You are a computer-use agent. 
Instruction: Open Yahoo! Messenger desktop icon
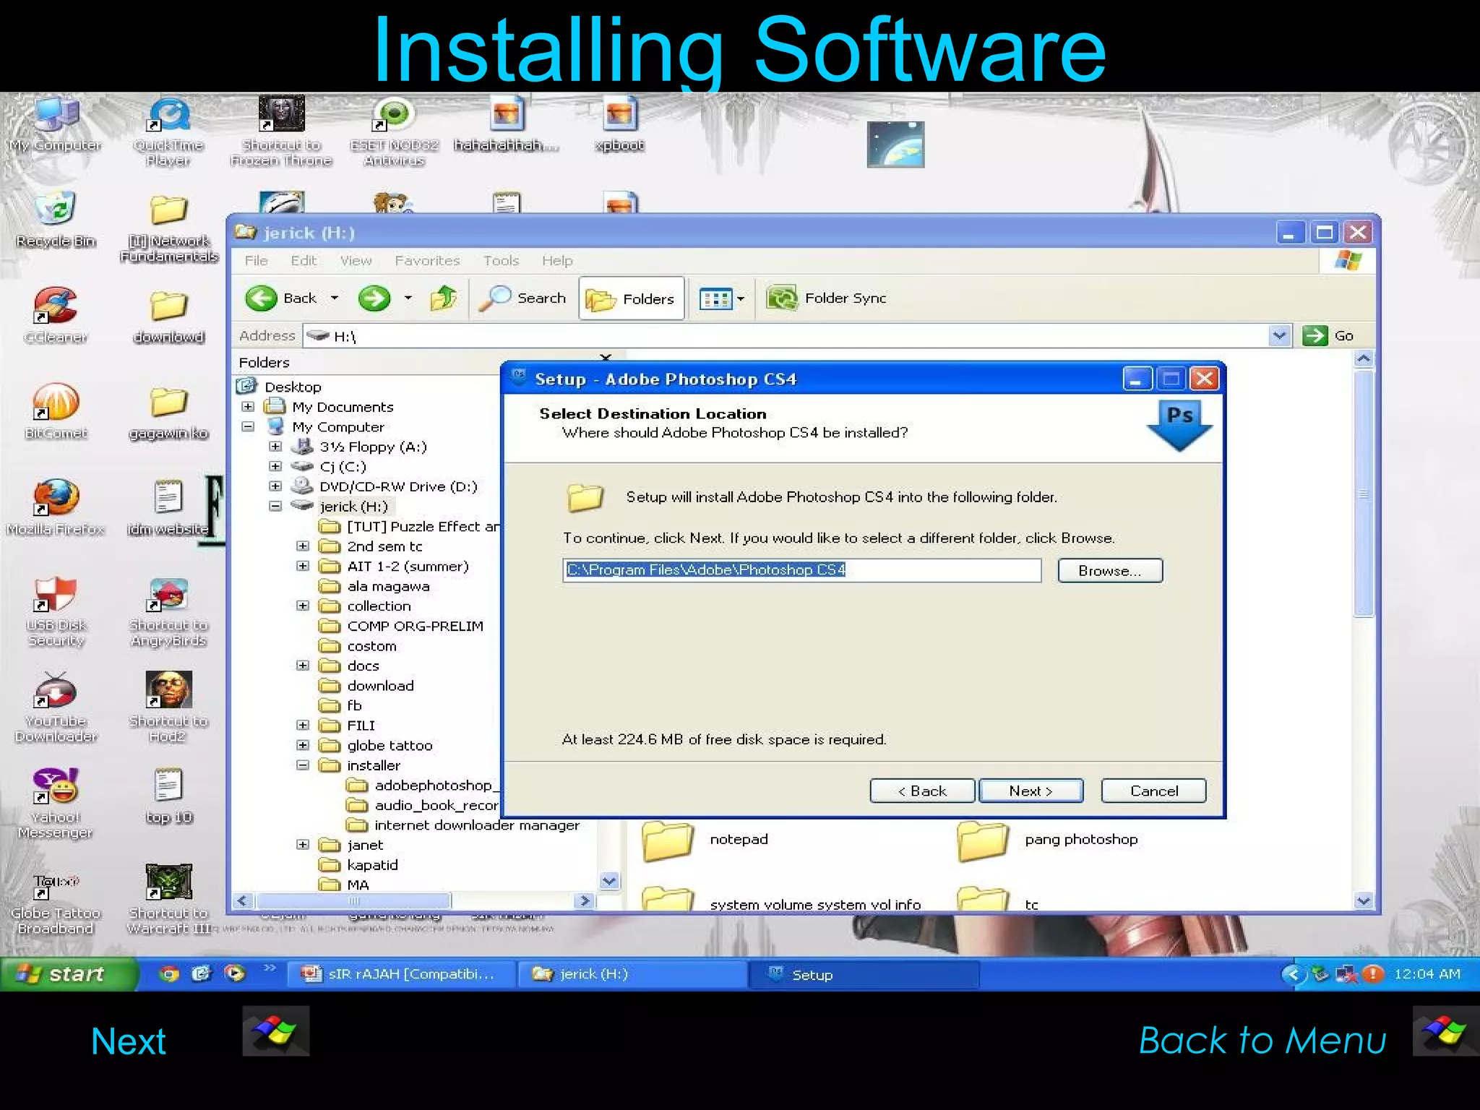click(56, 803)
